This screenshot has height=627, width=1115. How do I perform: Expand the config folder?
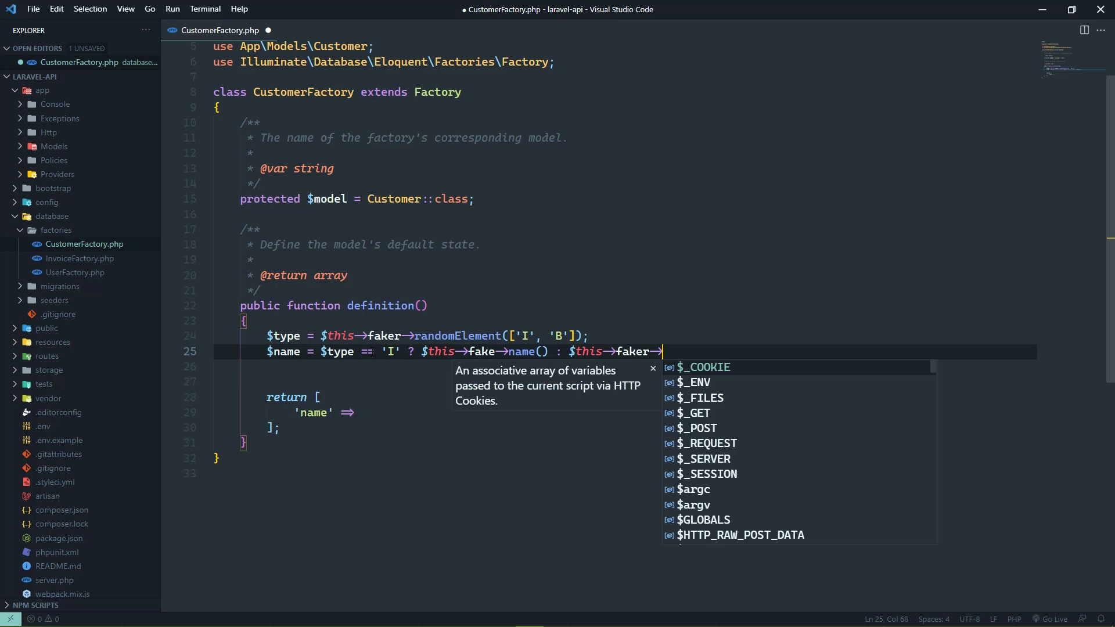coord(46,202)
